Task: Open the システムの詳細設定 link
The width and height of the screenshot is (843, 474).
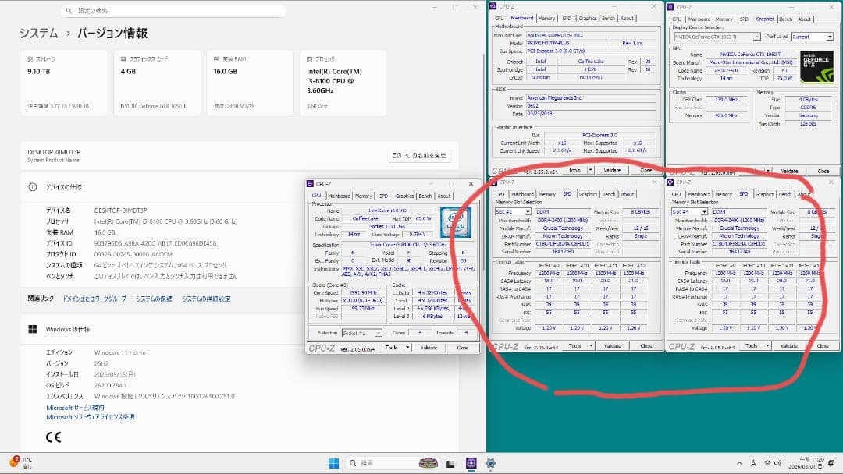Action: pos(206,299)
